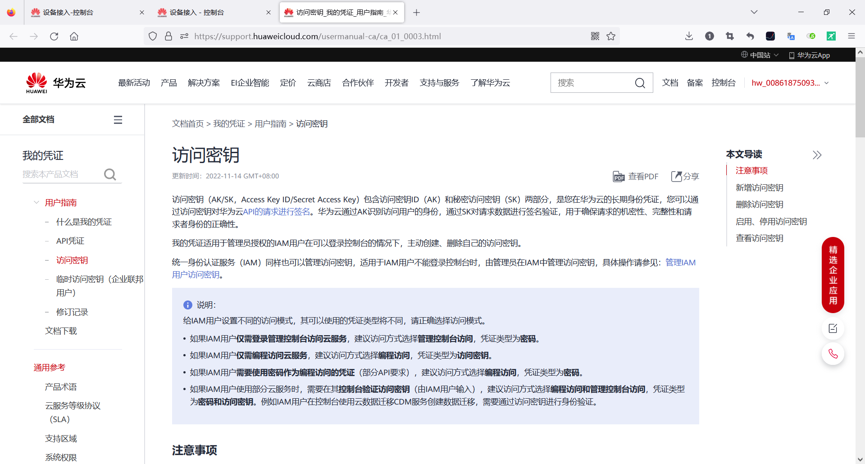The height and width of the screenshot is (464, 865).
Task: Open the hw_00861875093 account dropdown
Action: [790, 83]
